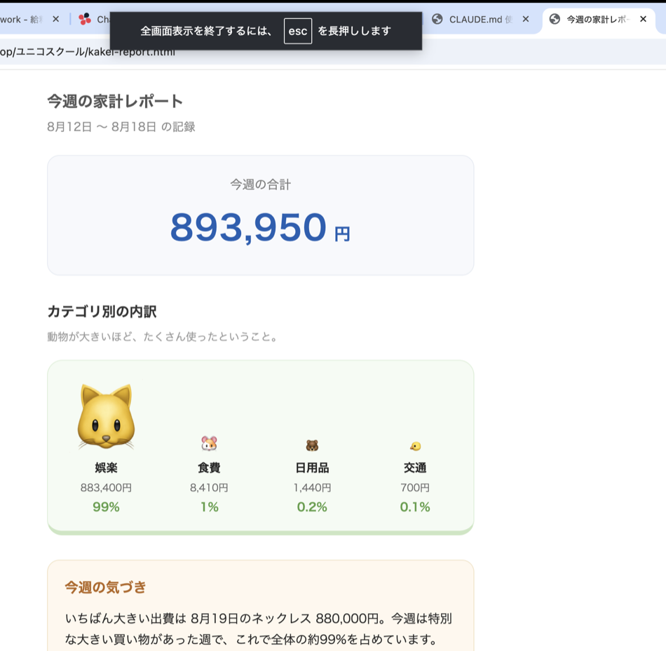Viewport: 666px width, 651px height.
Task: Click the 今週の合計 label
Action: (x=260, y=184)
